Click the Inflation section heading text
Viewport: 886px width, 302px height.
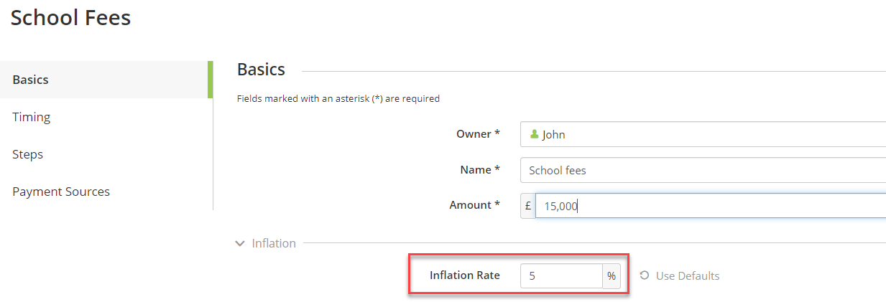[274, 243]
